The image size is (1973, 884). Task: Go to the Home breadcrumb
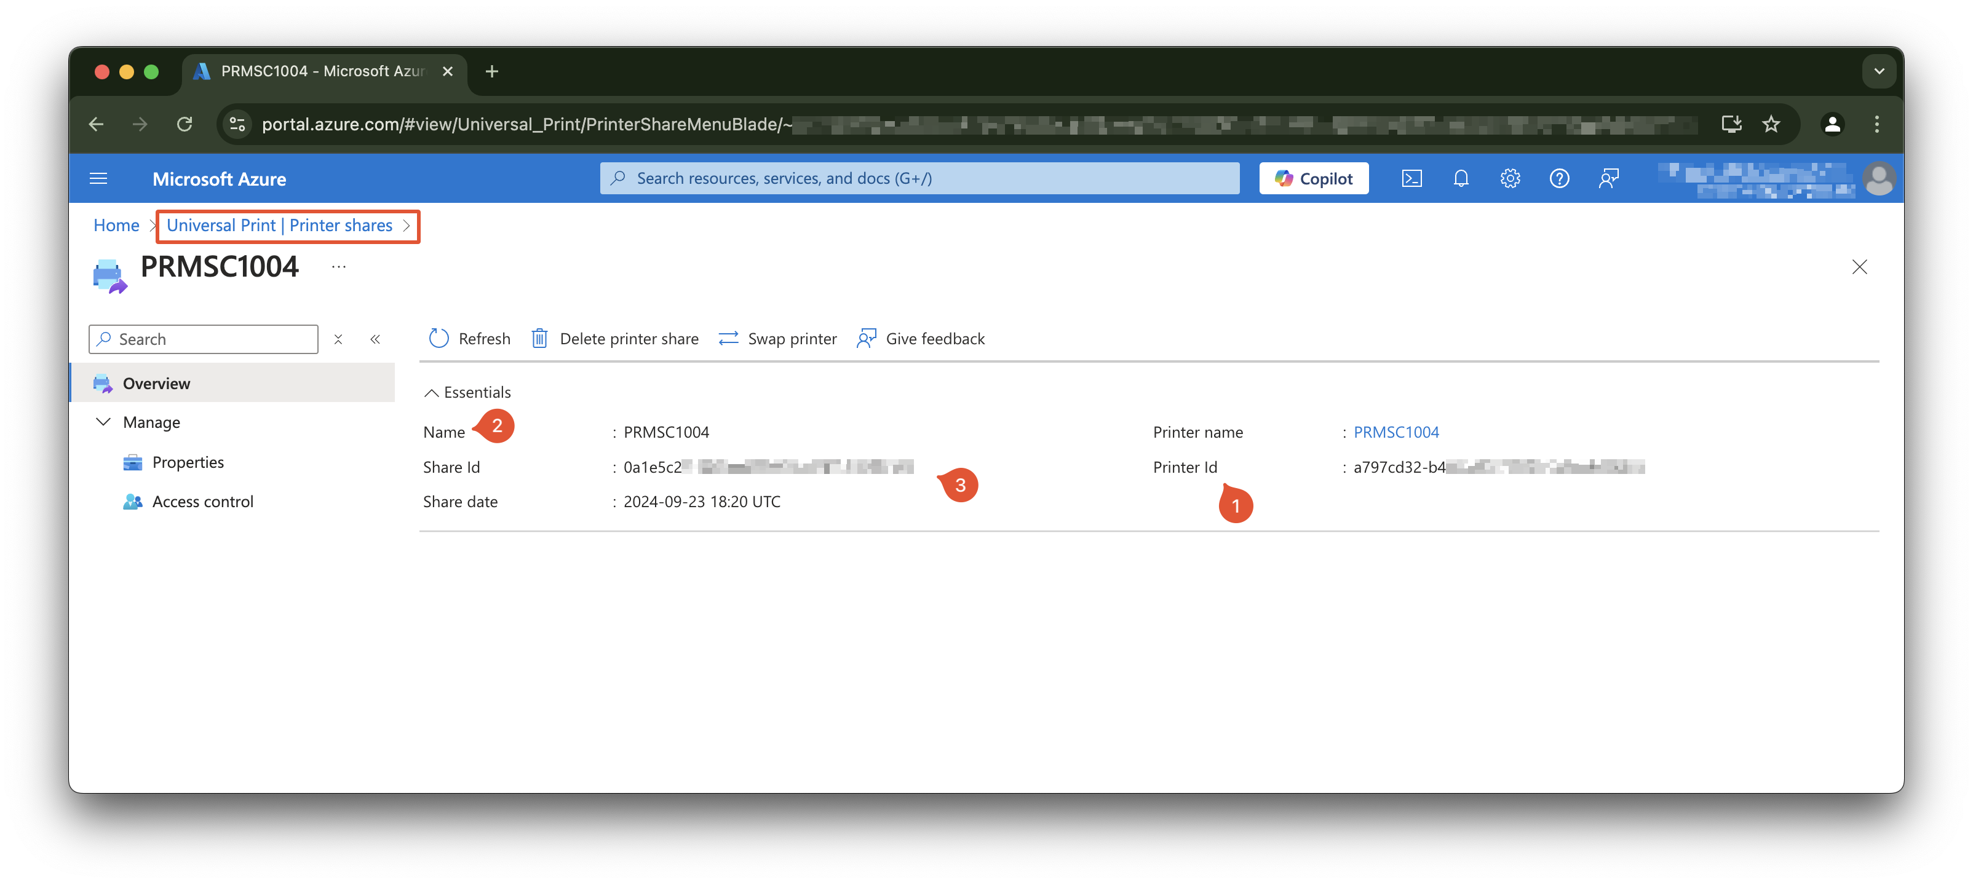point(116,225)
